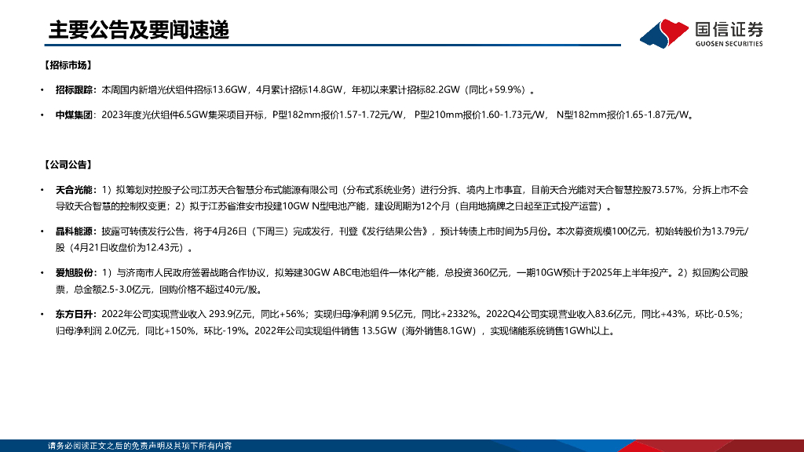The width and height of the screenshot is (804, 452).
Task: Click the text 4月累计招标14.8GW
Action: (x=299, y=89)
